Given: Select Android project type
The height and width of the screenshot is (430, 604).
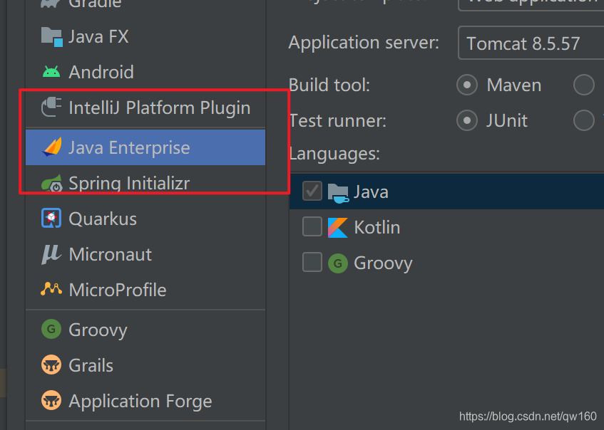Looking at the screenshot, I should pyautogui.click(x=145, y=72).
